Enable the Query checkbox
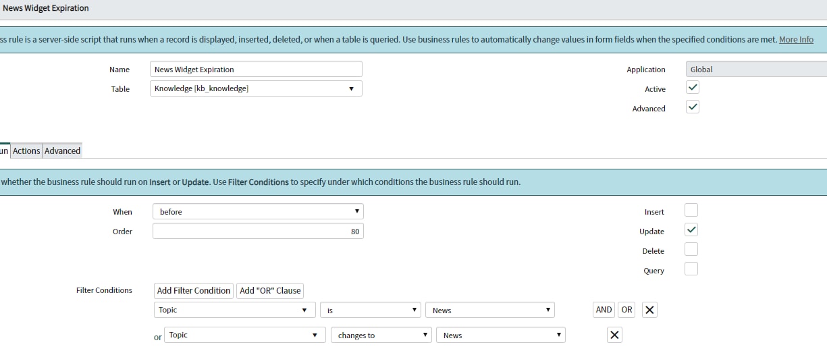Viewport: 827px width, 351px height. (691, 269)
